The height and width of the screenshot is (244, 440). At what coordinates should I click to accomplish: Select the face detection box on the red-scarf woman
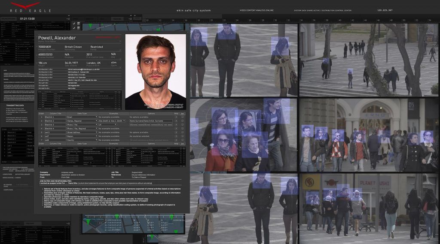(x=223, y=142)
